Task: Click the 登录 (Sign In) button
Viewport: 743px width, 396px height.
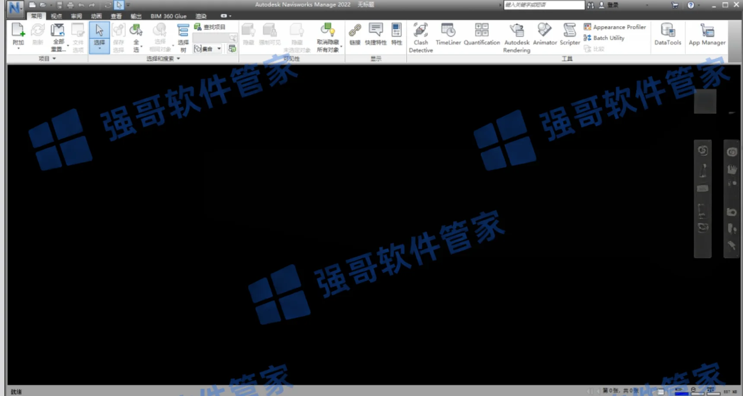Action: [608, 5]
